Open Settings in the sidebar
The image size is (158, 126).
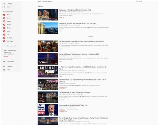coord(9,66)
